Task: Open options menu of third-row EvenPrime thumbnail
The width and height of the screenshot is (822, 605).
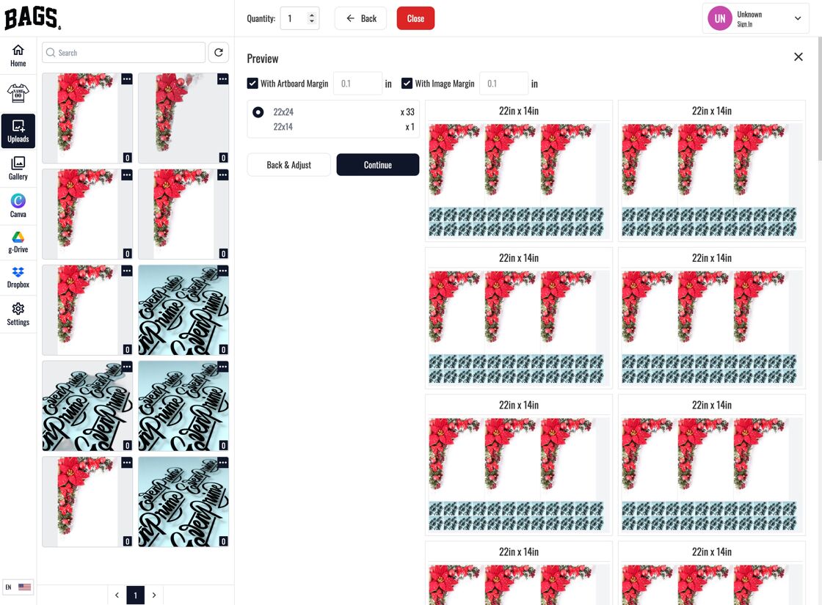Action: [x=223, y=271]
